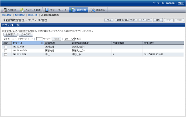
Task: Click the 閉じる link at top right
Action: [x=181, y=3]
